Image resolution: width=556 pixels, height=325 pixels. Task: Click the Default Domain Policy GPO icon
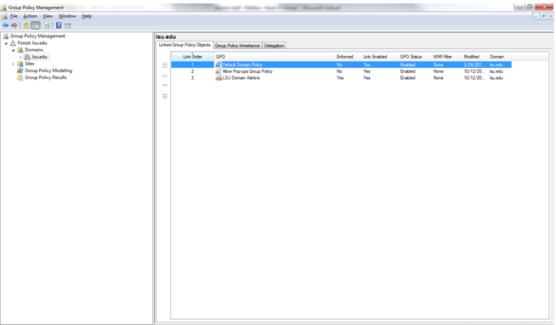[218, 64]
